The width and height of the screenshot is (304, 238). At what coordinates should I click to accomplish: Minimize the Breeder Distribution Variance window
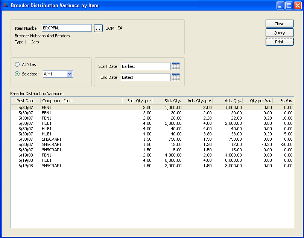(x=281, y=5)
